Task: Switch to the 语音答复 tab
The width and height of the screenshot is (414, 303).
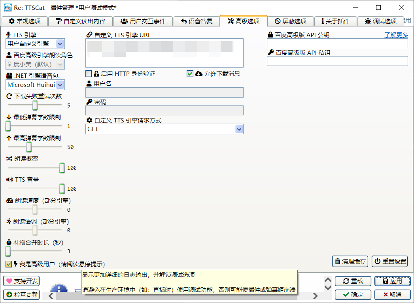Action: [x=197, y=21]
